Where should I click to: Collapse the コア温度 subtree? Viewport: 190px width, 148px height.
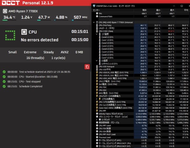97,34
